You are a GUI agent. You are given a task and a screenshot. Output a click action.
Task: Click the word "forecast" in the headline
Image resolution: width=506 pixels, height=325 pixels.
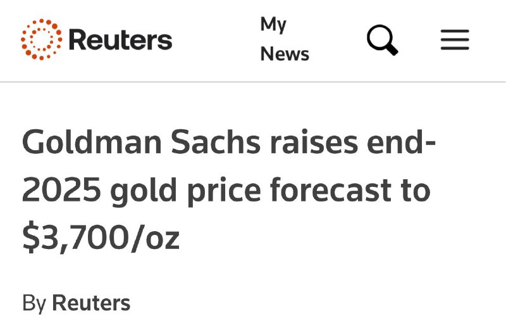click(330, 190)
